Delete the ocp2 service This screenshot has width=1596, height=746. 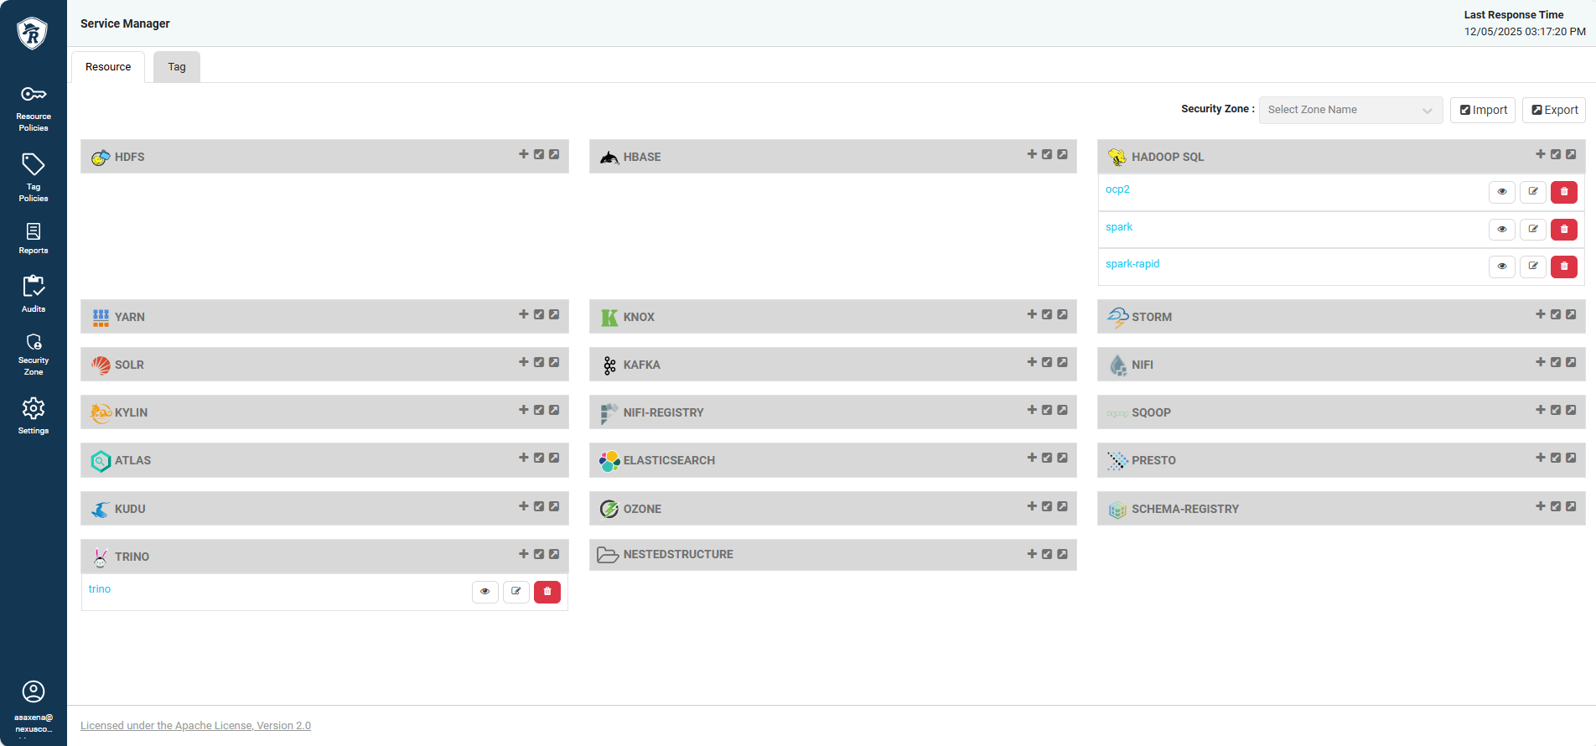pyautogui.click(x=1564, y=192)
